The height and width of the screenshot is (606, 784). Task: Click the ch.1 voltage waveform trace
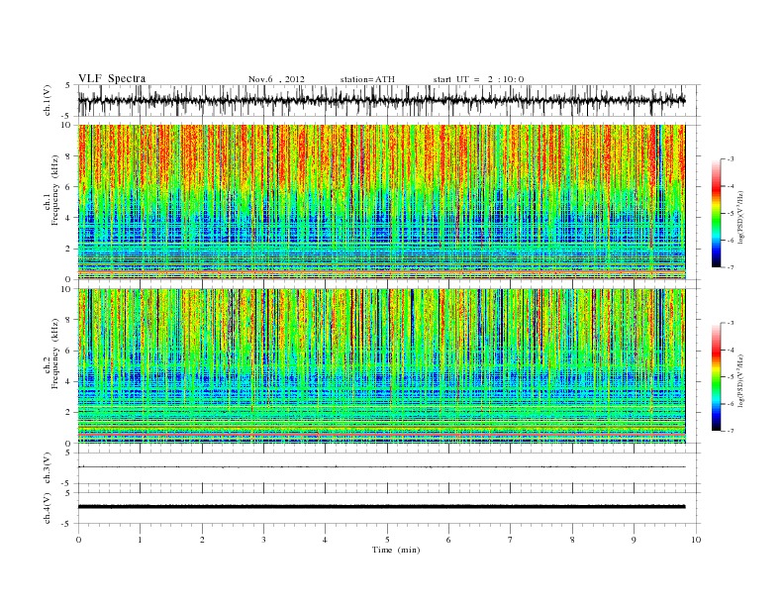coord(381,100)
